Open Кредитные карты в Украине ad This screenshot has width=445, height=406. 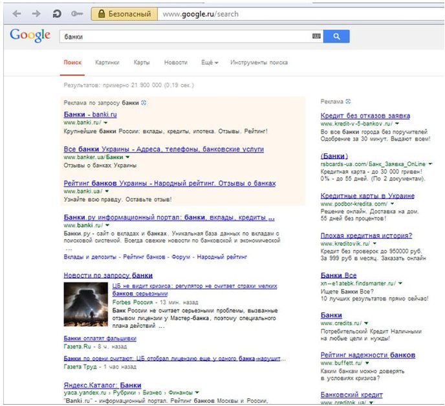click(367, 196)
